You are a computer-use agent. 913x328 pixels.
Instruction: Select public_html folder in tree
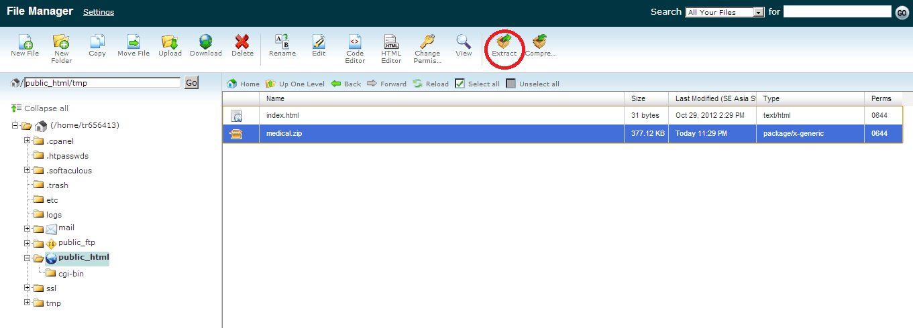coord(83,258)
